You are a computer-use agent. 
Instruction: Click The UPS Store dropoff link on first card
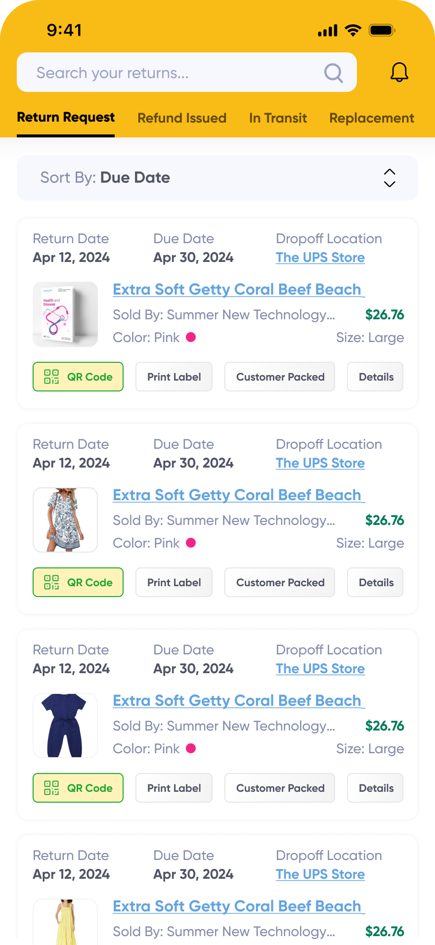coord(320,257)
